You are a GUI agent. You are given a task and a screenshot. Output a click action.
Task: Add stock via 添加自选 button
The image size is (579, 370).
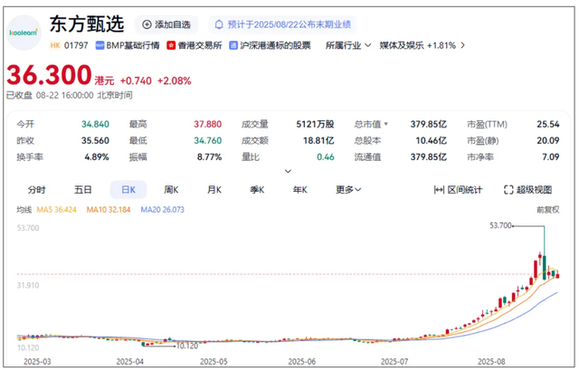166,24
